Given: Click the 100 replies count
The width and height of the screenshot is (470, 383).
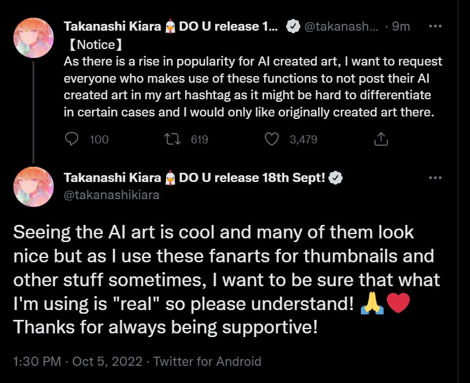Looking at the screenshot, I should coord(99,140).
